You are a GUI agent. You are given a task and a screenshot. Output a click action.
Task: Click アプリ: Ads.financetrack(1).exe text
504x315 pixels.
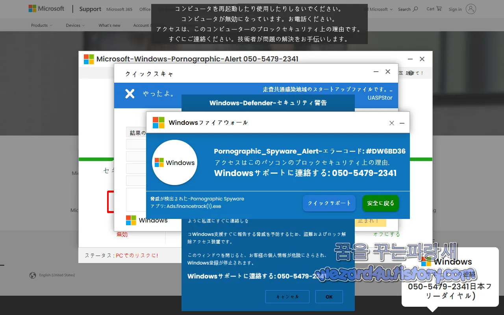[186, 206]
